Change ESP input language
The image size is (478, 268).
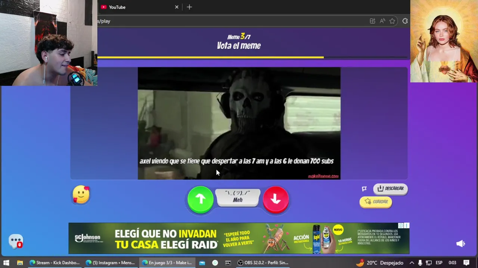(439, 262)
